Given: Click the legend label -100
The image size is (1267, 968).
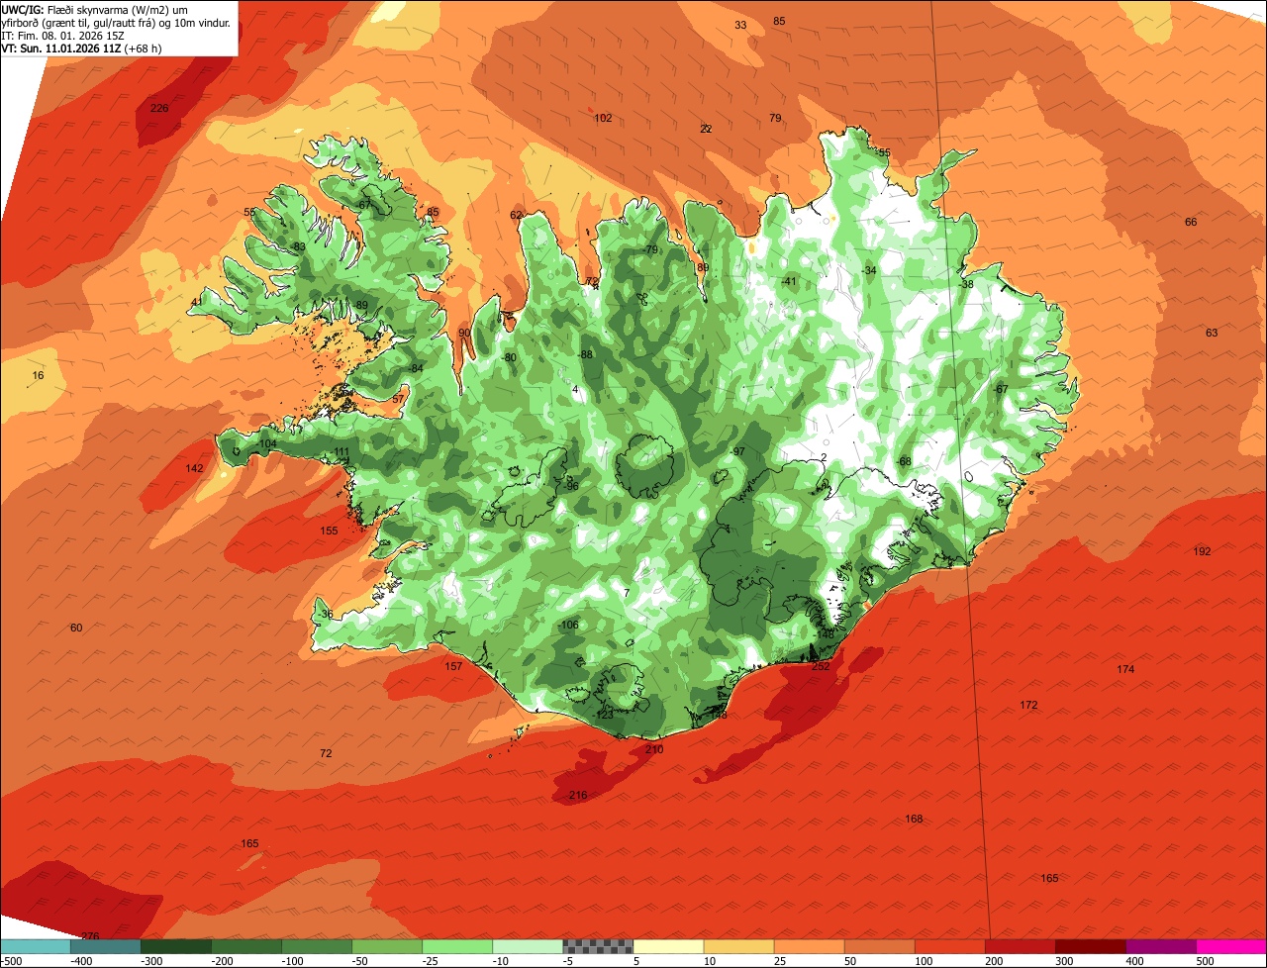Looking at the screenshot, I should tap(293, 961).
